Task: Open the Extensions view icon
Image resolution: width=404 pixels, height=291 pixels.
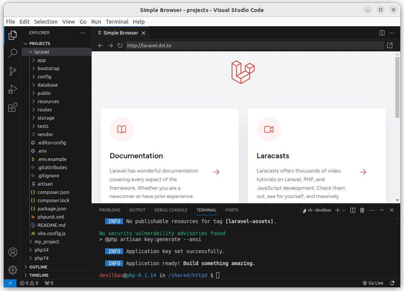Action: [13, 107]
